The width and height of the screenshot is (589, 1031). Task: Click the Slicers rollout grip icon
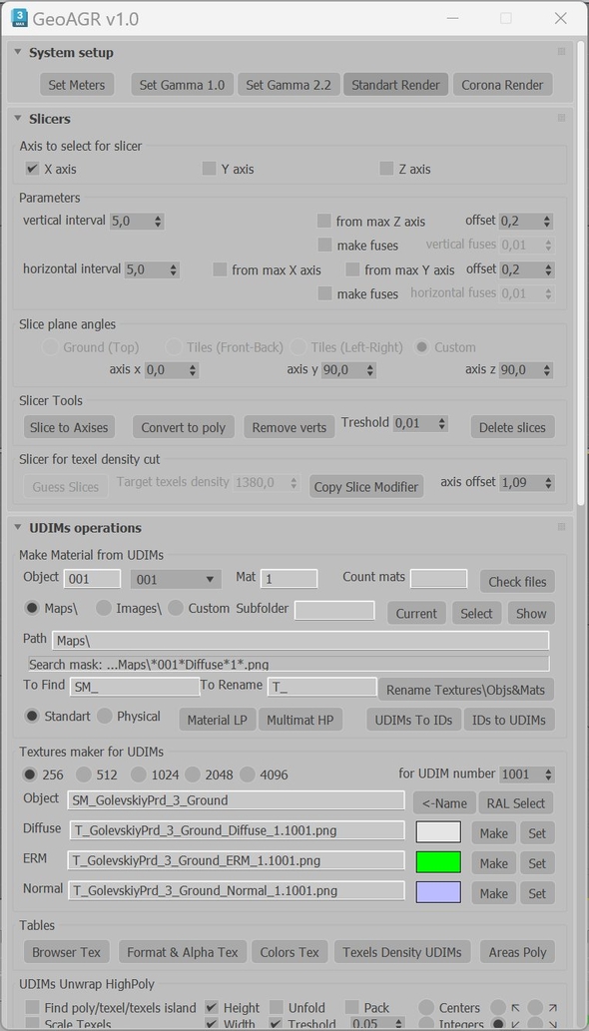coord(561,119)
